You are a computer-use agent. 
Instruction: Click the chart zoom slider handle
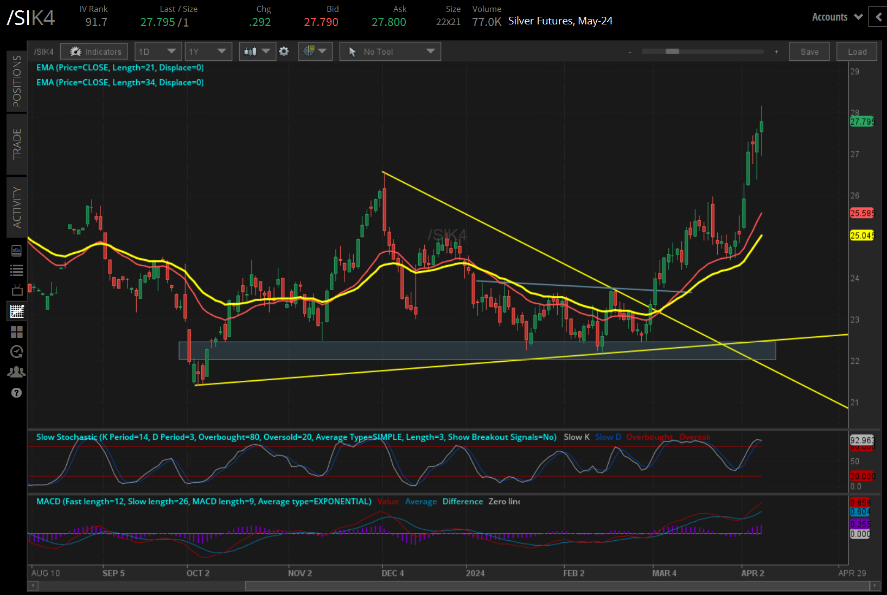[672, 52]
